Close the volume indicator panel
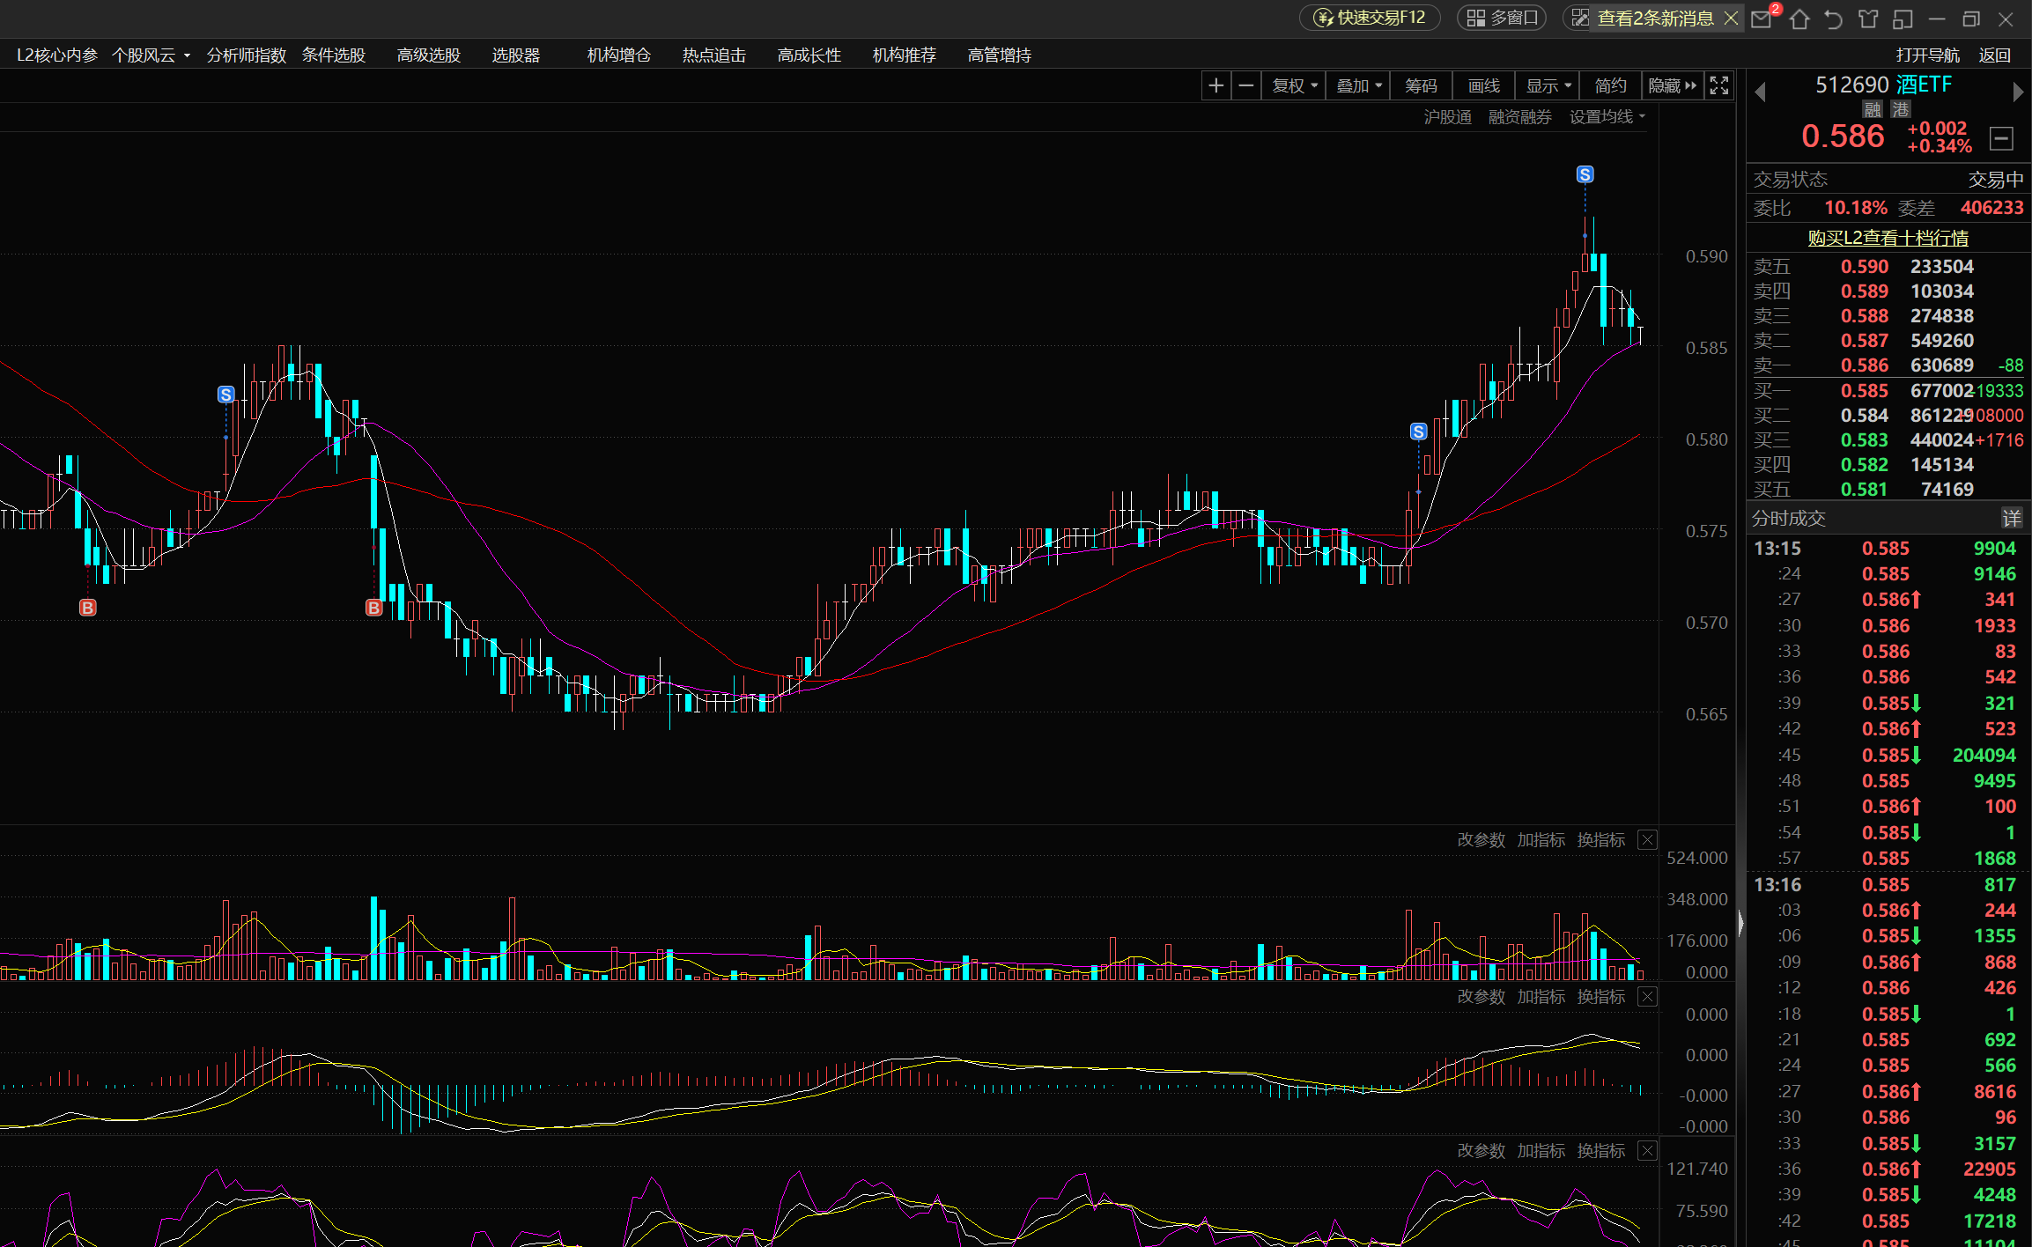The width and height of the screenshot is (2032, 1247). click(1647, 840)
